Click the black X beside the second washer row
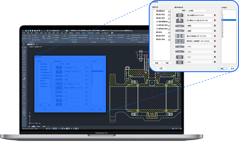Viewport: 239px width, 143px height. click(215, 31)
